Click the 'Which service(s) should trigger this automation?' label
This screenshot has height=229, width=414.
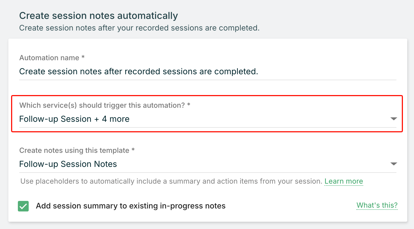(x=102, y=105)
